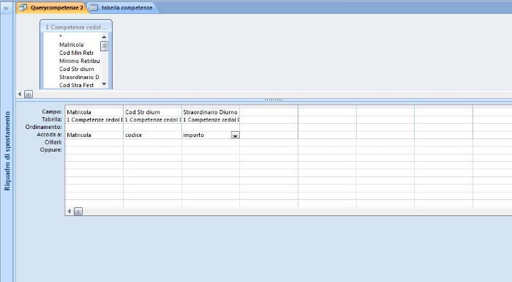Click Tabella cell under Cod Str diurn
The height and width of the screenshot is (282, 512).
click(x=152, y=119)
